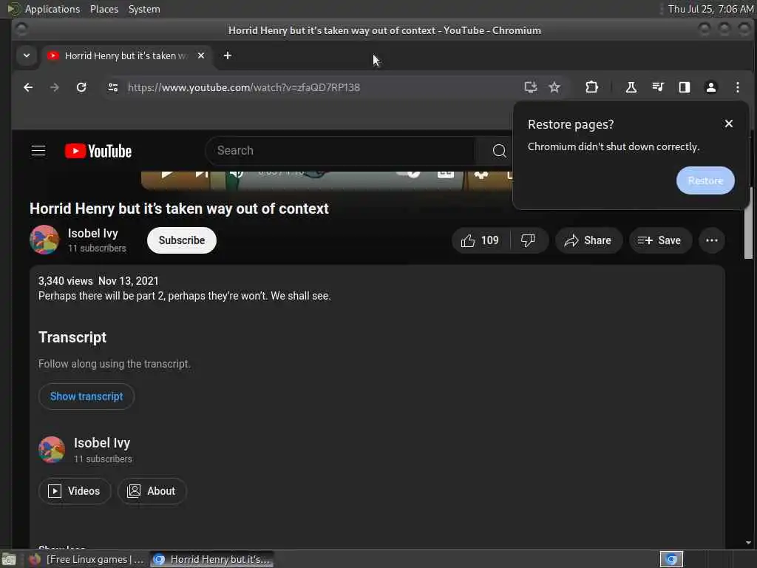Image resolution: width=757 pixels, height=568 pixels.
Task: Click the Transcript heading
Action: tap(72, 337)
